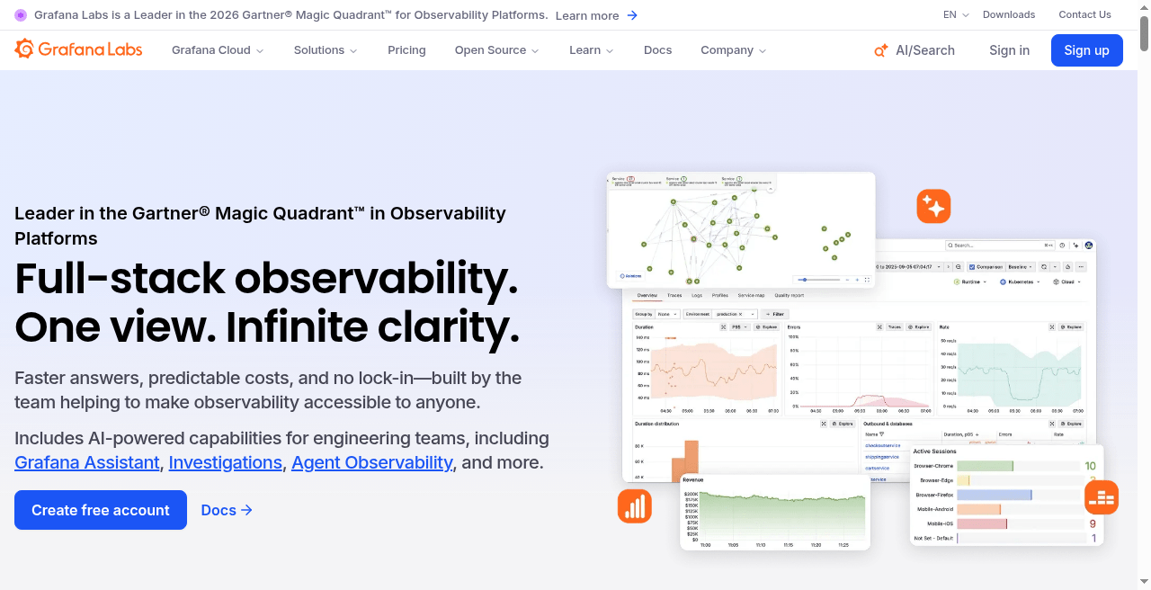This screenshot has height=590, width=1151.
Task: Open the Baseline dropdown in dashboard
Action: (x=1020, y=267)
